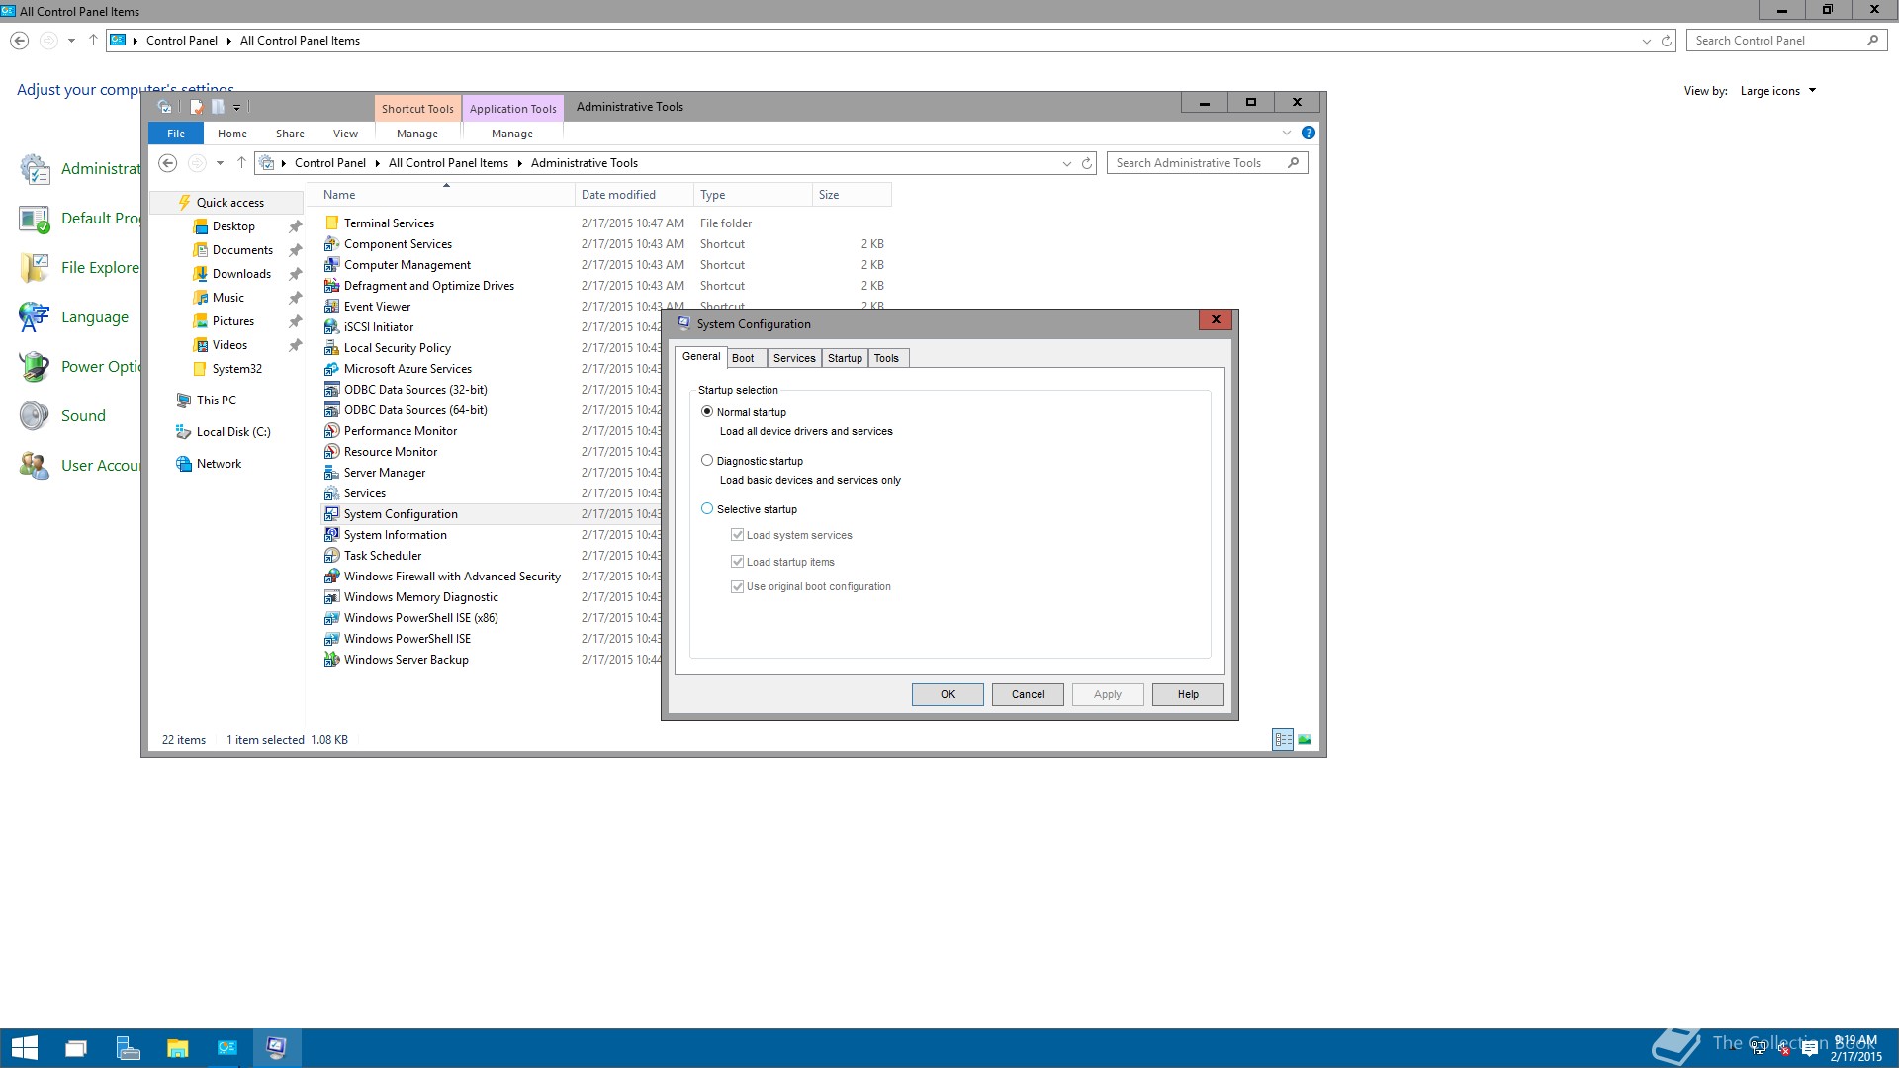
Task: Select Defragment and Optimize Drives icon
Action: click(x=332, y=286)
